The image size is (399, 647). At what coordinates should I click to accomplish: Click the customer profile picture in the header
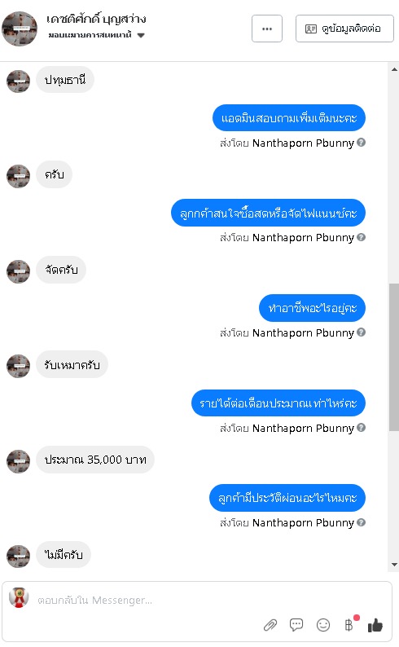(x=20, y=29)
